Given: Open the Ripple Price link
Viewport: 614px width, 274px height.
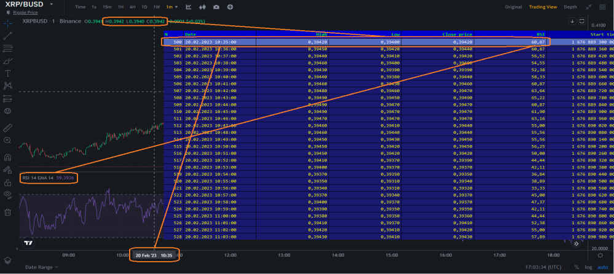Looking at the screenshot, I should (x=25, y=12).
